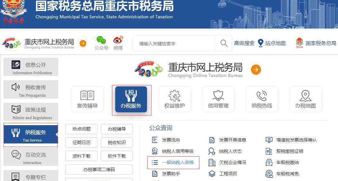
Task: Click the 高级搜索 advanced search link
Action: pos(244,43)
